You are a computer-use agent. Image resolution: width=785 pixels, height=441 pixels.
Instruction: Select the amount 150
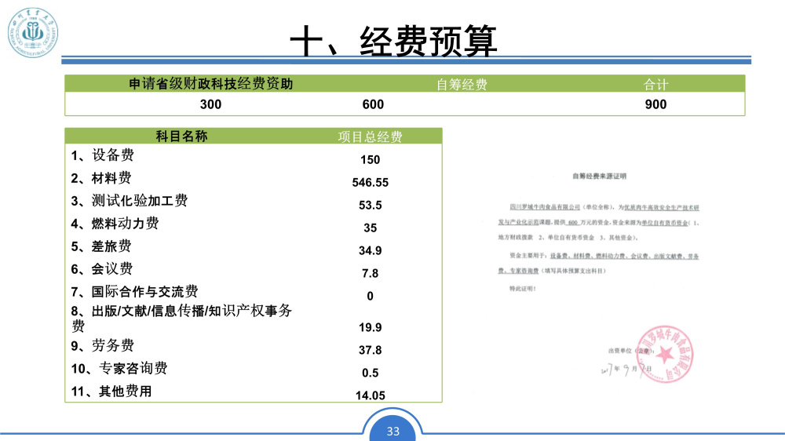(x=370, y=159)
